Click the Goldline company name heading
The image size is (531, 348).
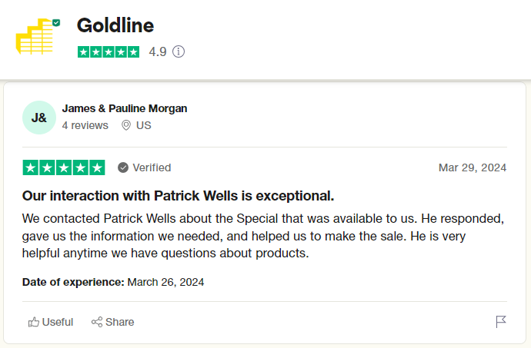[x=115, y=25]
